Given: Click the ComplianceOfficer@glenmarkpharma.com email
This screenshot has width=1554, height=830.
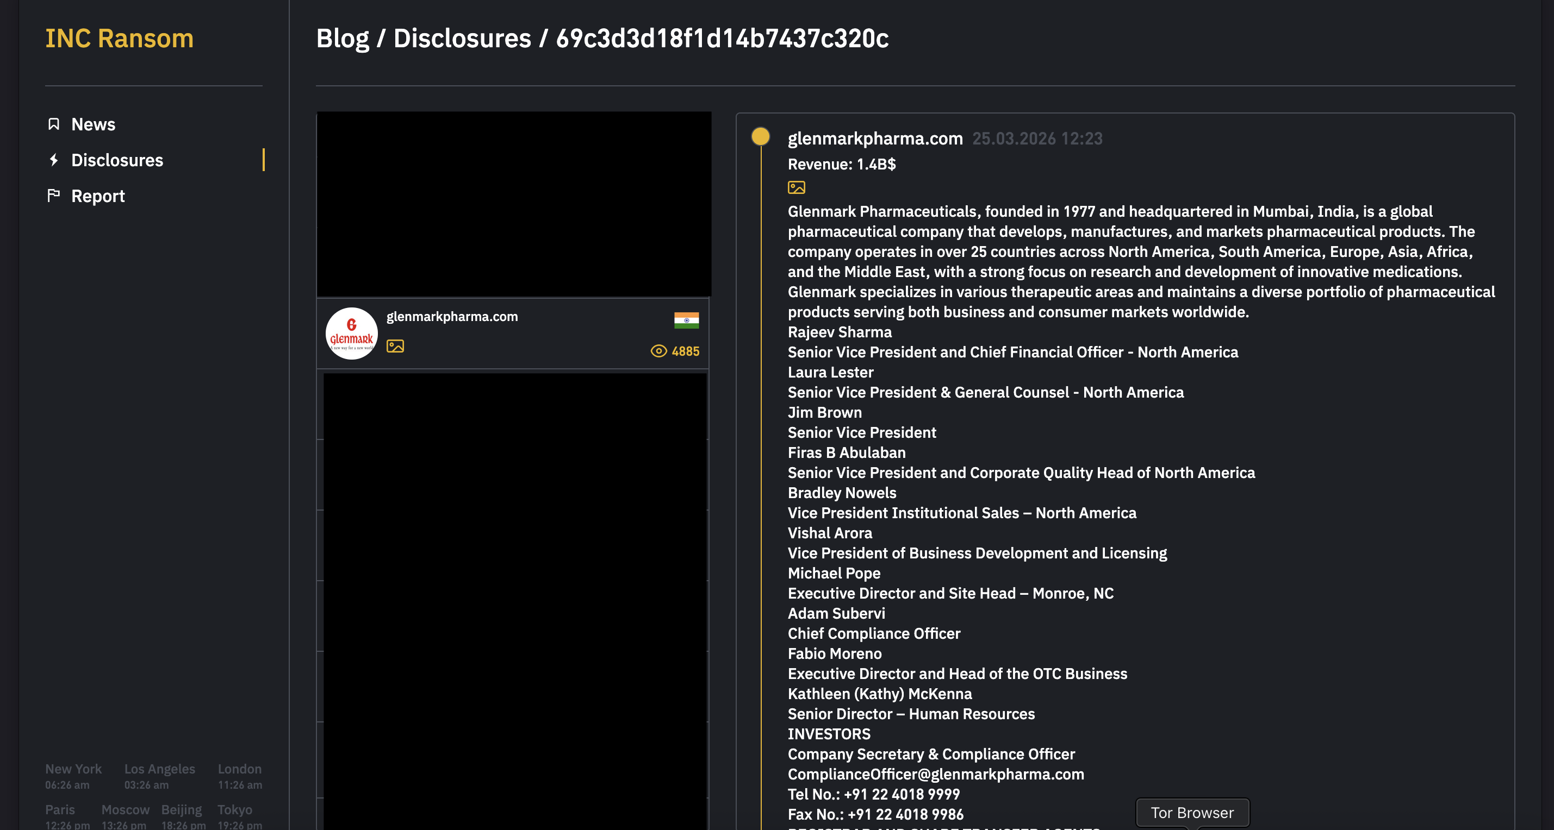Looking at the screenshot, I should (936, 774).
